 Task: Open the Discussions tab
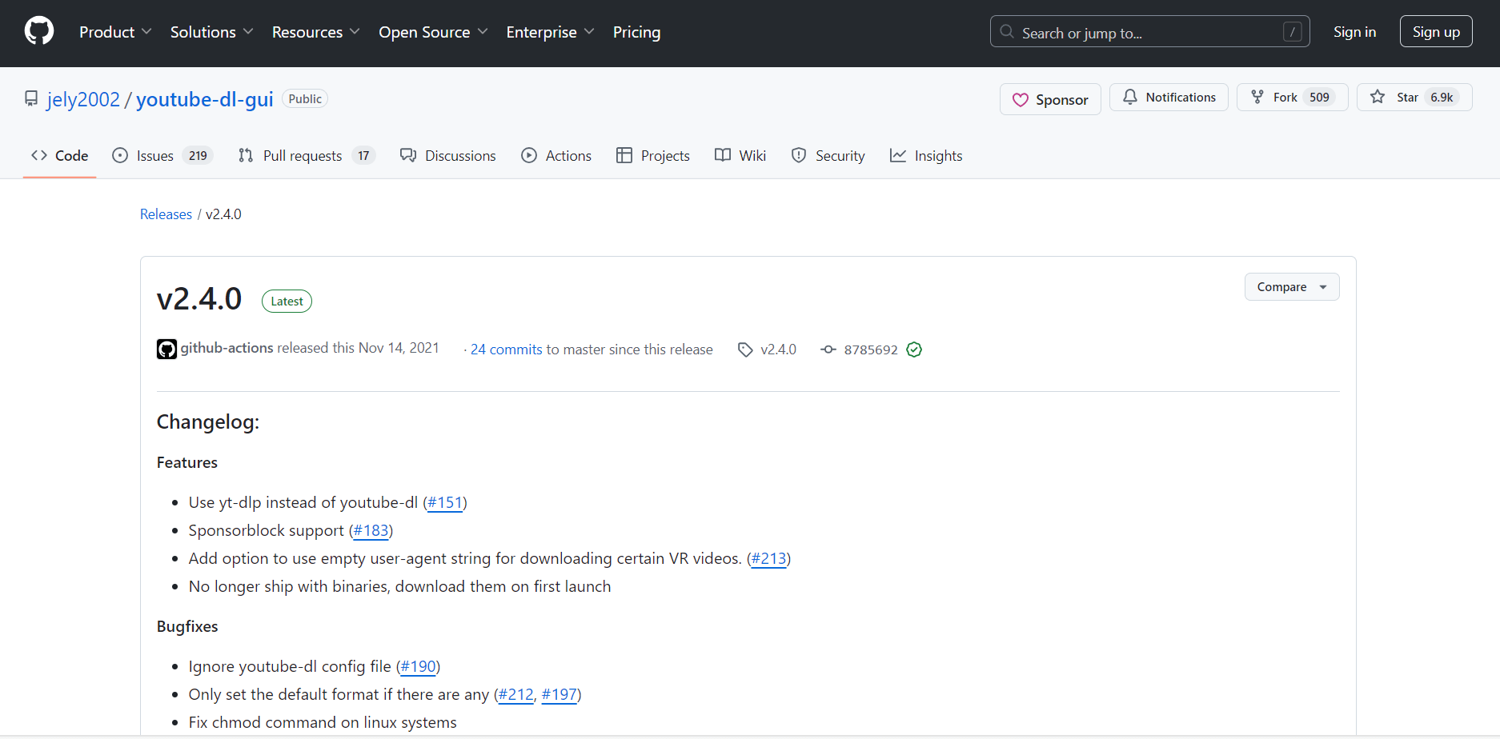[x=448, y=155]
